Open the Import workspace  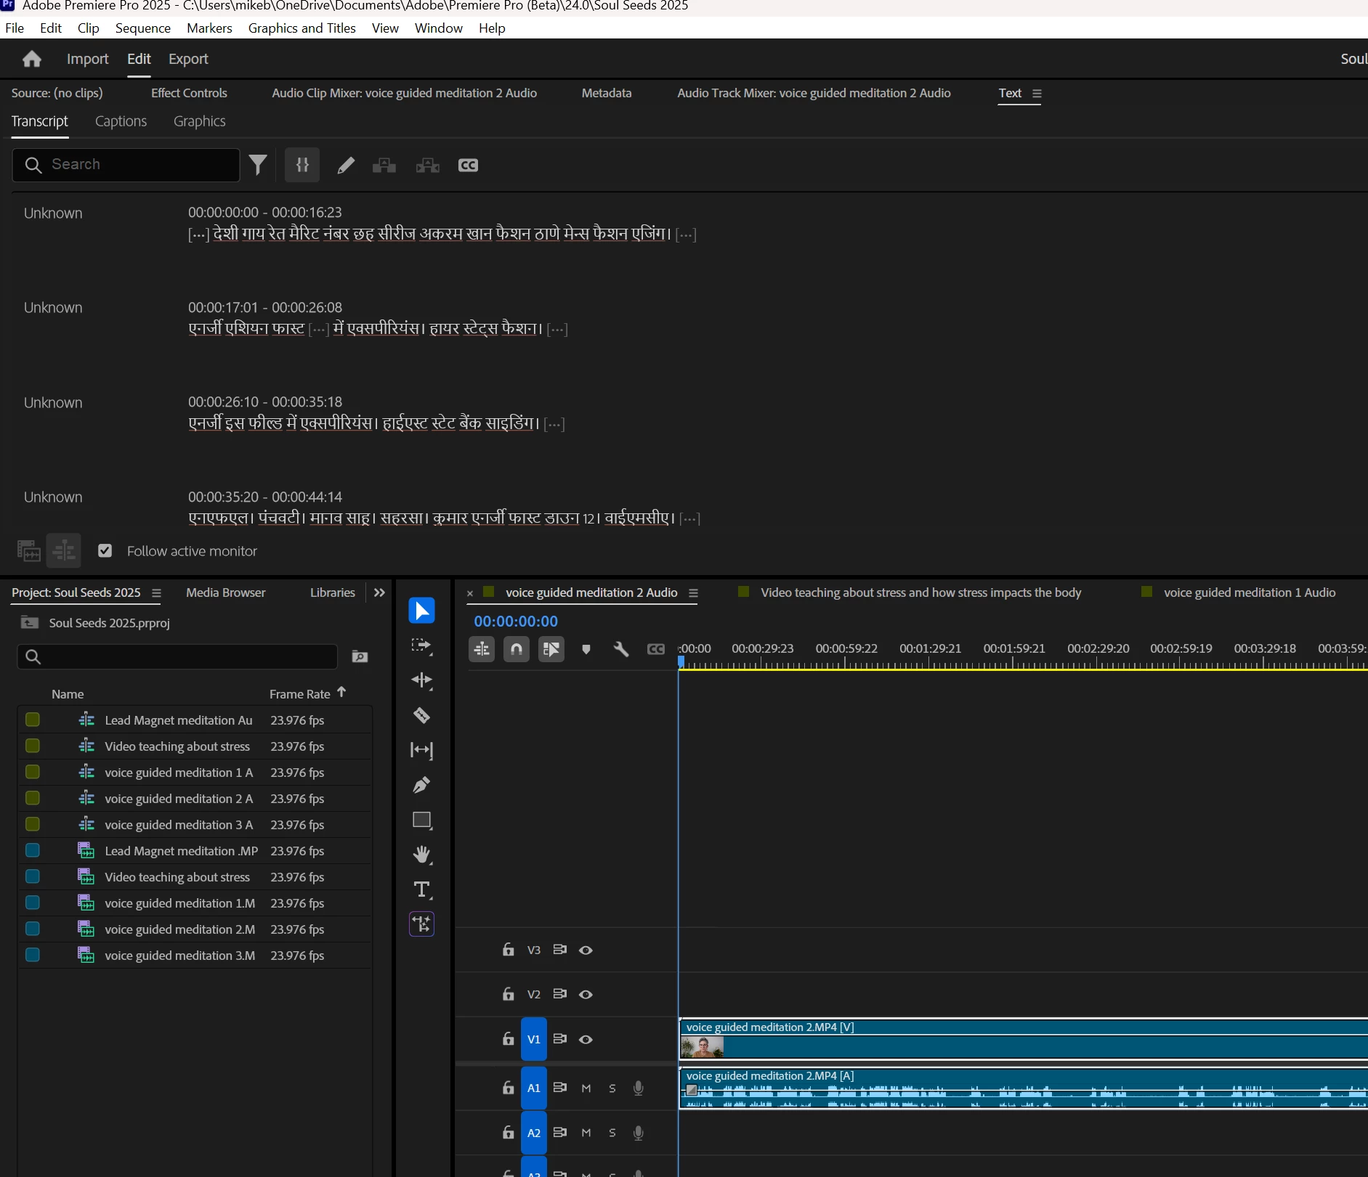pos(87,59)
